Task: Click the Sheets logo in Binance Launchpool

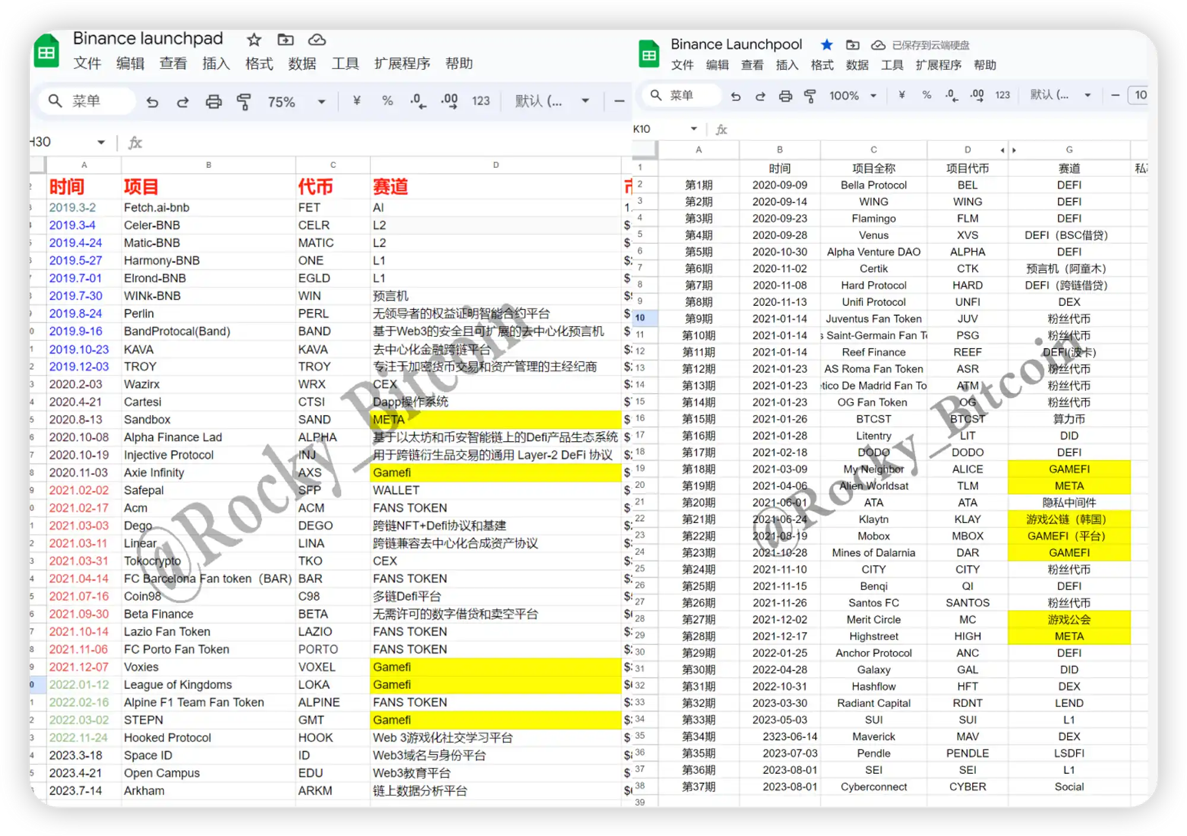Action: [x=649, y=54]
